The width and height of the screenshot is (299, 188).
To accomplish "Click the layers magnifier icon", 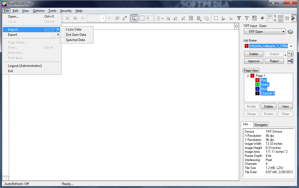I will tap(290, 32).
